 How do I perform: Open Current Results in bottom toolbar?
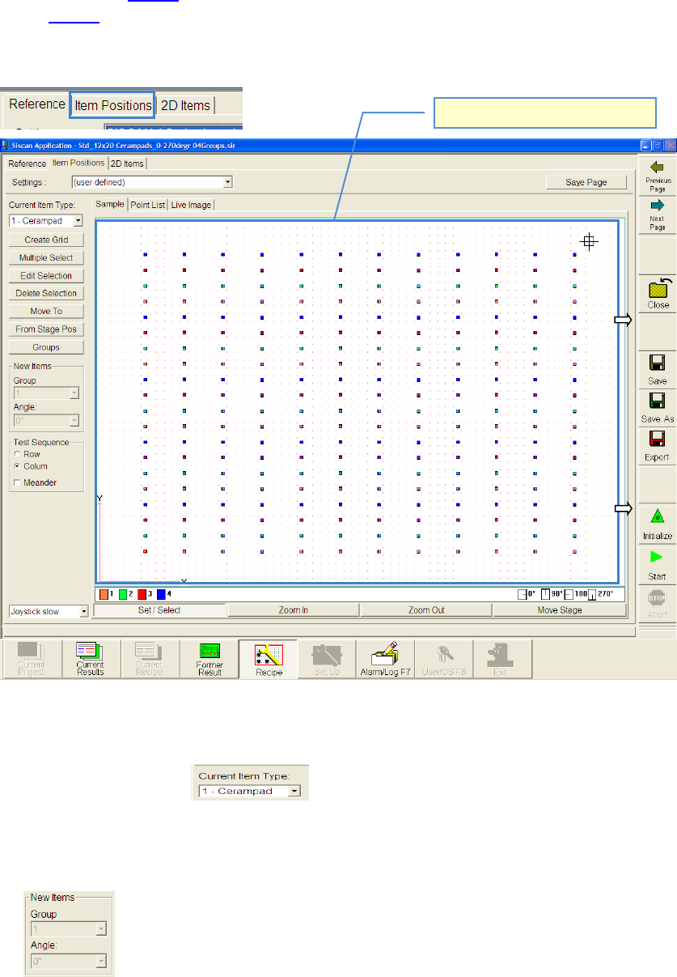(90, 659)
